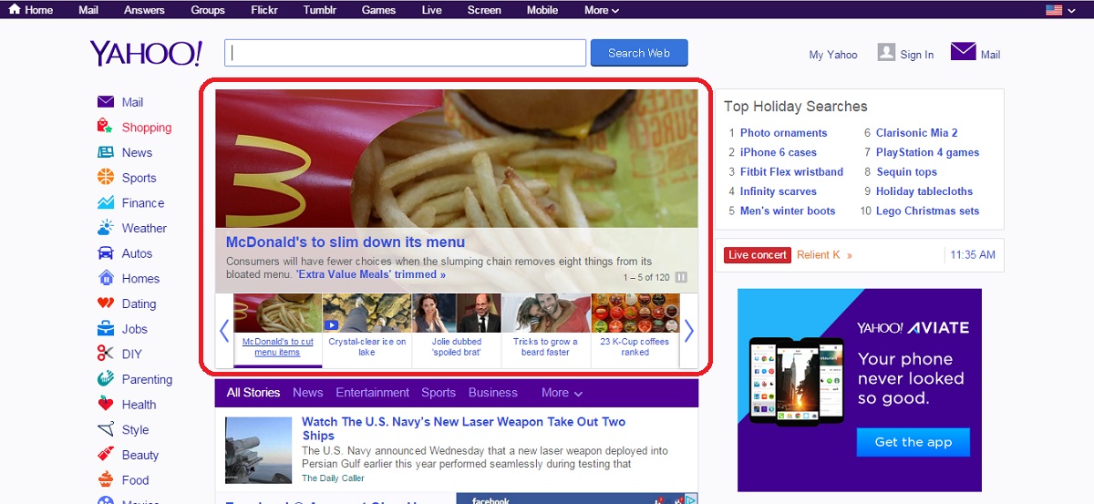Open the Fitbit Flex wristband search link
Image resolution: width=1094 pixels, height=504 pixels.
pyautogui.click(x=792, y=172)
